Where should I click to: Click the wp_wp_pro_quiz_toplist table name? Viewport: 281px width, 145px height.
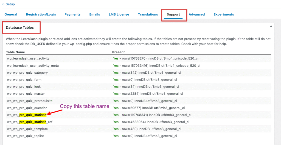click(25, 136)
